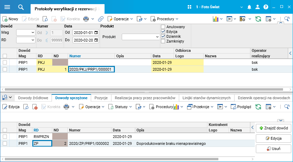The image size is (293, 162).
Task: Click the bar chart icon in top toolbar
Action: coord(216,19)
